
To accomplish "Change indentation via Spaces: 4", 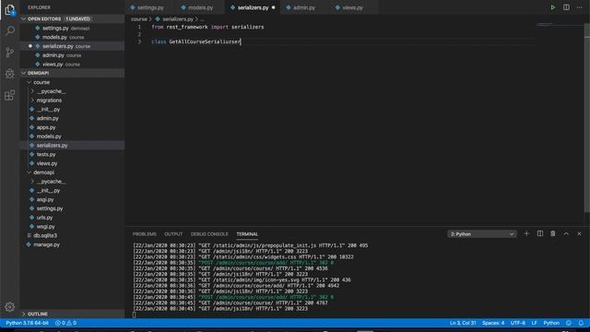I will coord(493,323).
